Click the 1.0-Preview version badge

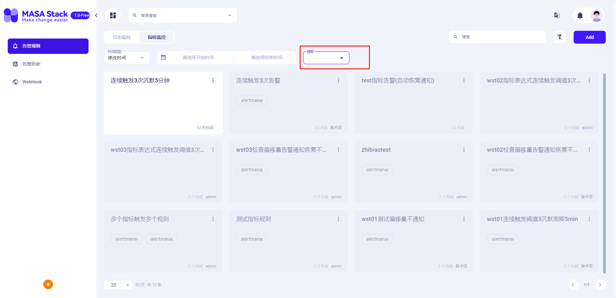tap(81, 15)
